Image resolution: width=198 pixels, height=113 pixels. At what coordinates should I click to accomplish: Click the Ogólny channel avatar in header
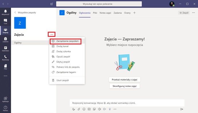tap(62, 13)
